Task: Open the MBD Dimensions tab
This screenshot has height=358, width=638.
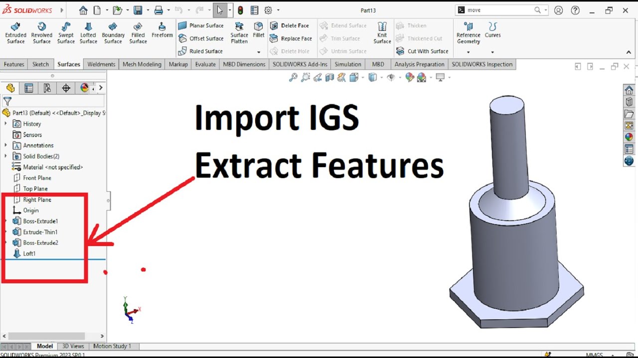Action: coord(244,64)
